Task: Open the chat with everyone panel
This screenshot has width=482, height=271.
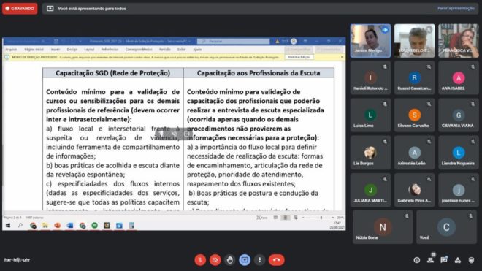Action: (x=444, y=260)
